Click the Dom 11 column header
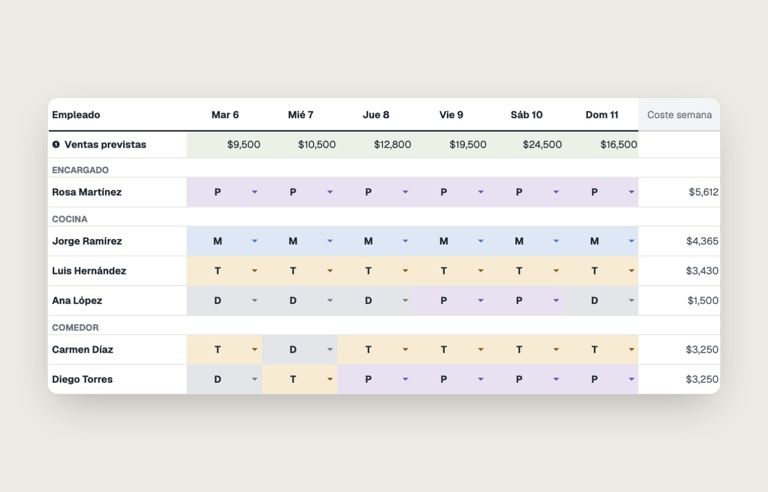Image resolution: width=768 pixels, height=492 pixels. [x=602, y=115]
